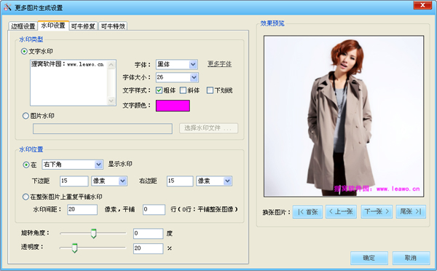Image resolution: width=437 pixels, height=271 pixels.
Task: Close the 更多图片生成设置 dialog
Action: tap(422, 5)
